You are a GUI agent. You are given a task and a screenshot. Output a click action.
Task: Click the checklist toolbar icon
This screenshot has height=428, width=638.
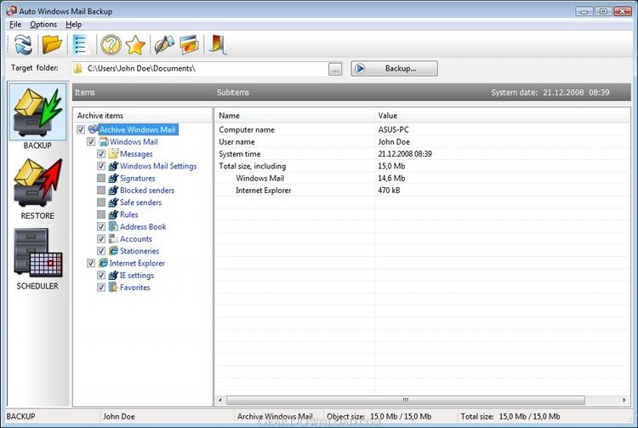click(x=80, y=45)
